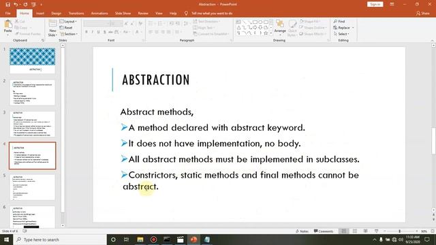Toggle Bold formatting

click(x=87, y=32)
